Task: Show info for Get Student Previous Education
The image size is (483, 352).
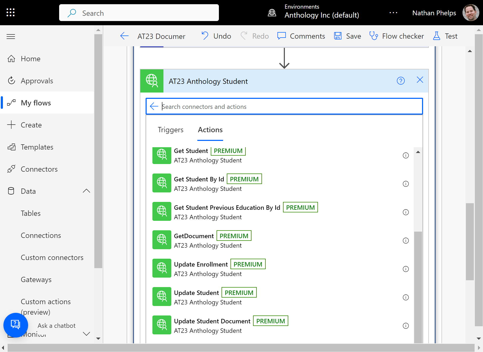Action: (x=406, y=212)
